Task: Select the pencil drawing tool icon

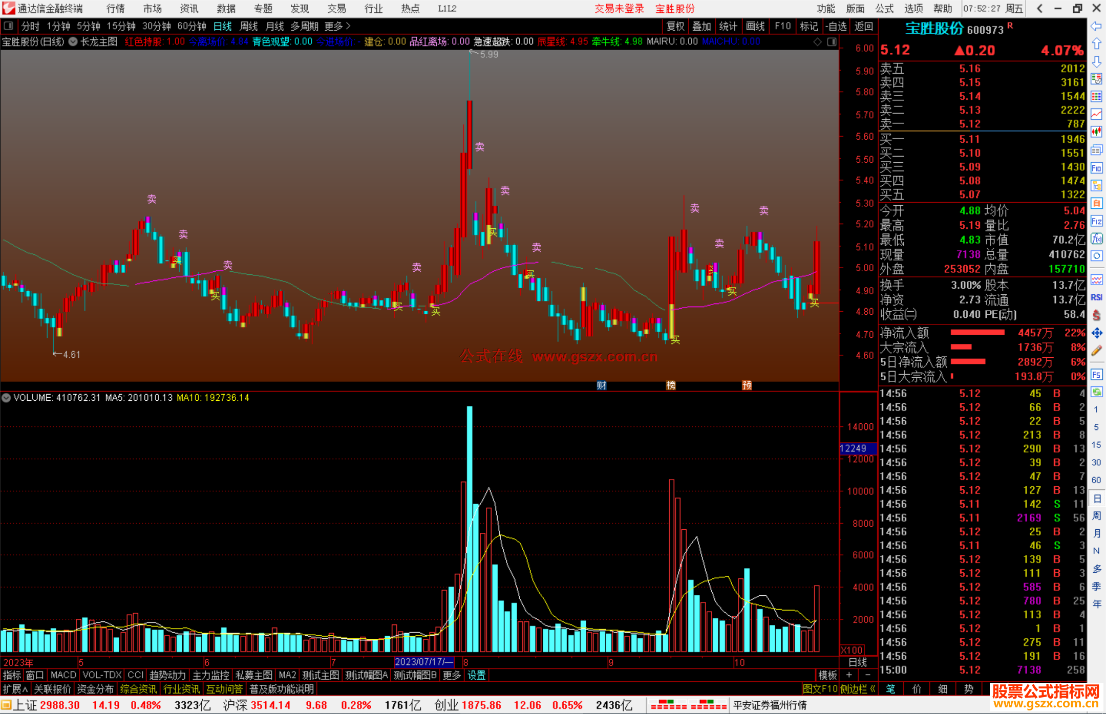Action: point(1096,351)
